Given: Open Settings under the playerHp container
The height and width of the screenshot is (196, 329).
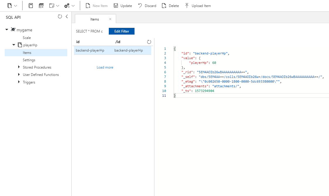Looking at the screenshot, I should [29, 60].
